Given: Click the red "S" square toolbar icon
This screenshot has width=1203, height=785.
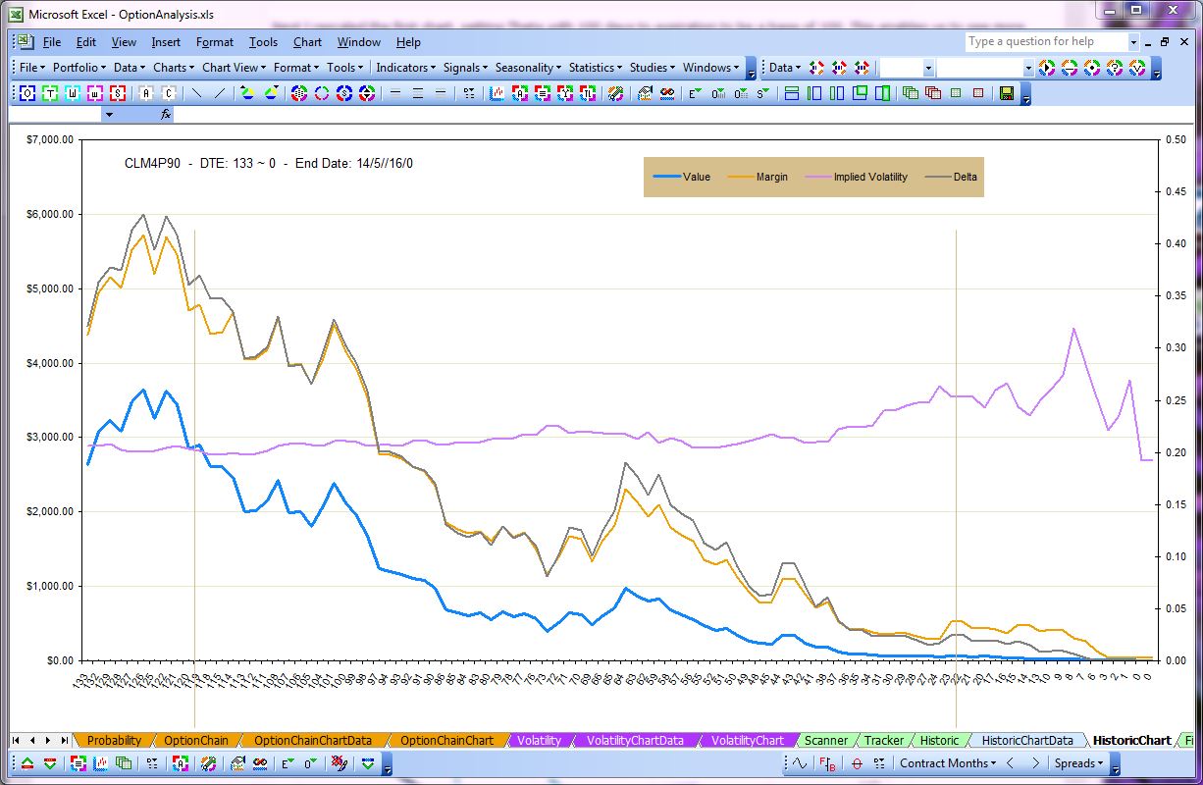Looking at the screenshot, I should pos(118,93).
